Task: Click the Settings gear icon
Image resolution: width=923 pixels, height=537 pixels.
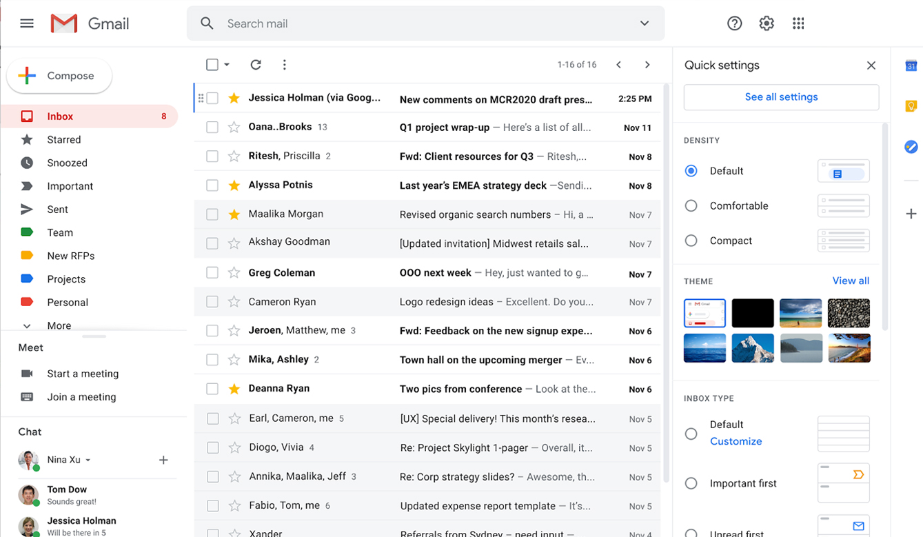Action: (767, 23)
